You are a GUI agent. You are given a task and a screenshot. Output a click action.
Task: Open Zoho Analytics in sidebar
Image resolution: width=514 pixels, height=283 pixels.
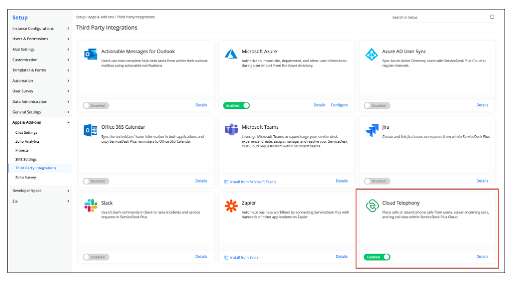pos(27,141)
